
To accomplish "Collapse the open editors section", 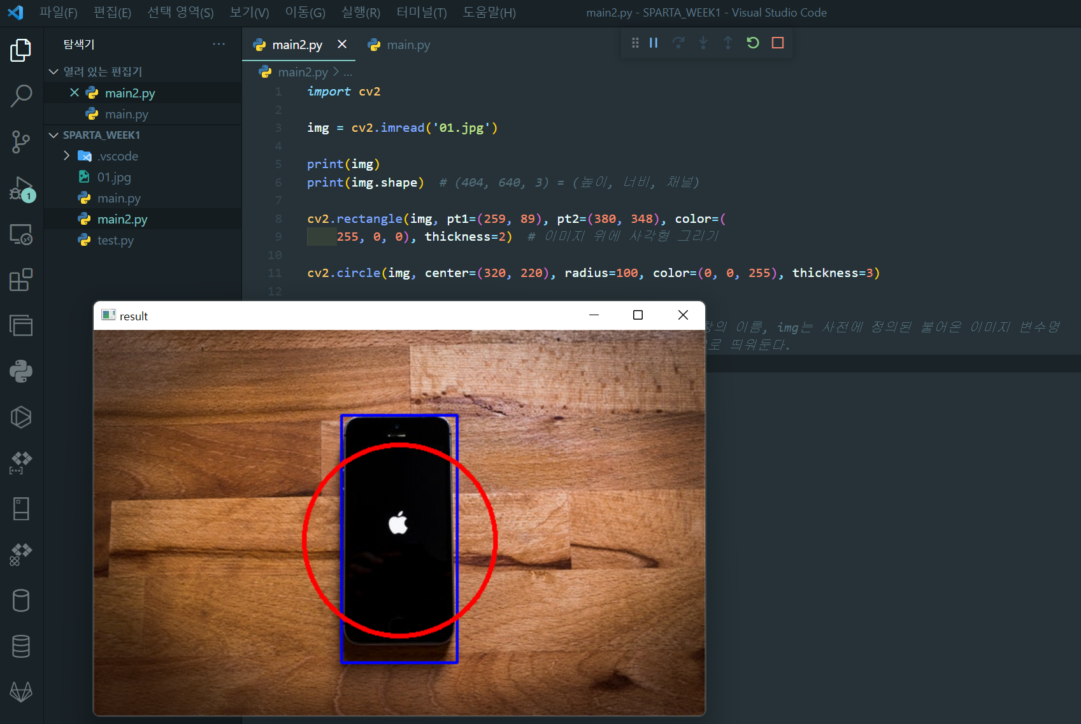I will (x=54, y=71).
